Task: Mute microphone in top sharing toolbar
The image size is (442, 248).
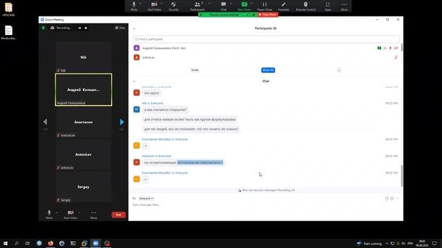Action: coord(134,6)
